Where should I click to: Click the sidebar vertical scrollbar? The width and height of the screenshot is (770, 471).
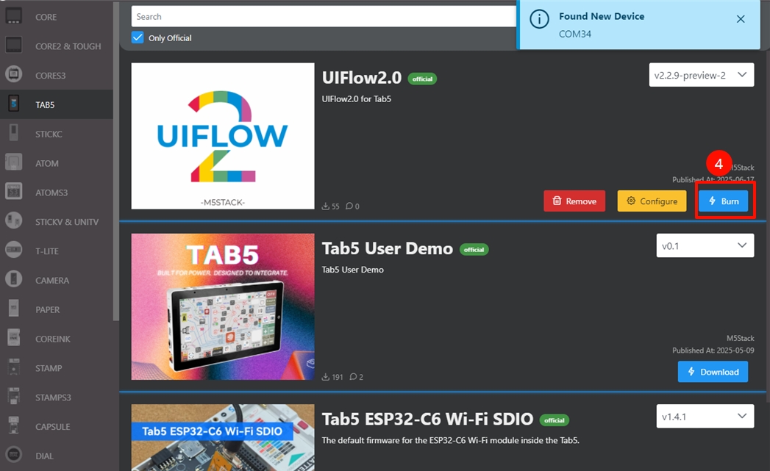(116, 162)
